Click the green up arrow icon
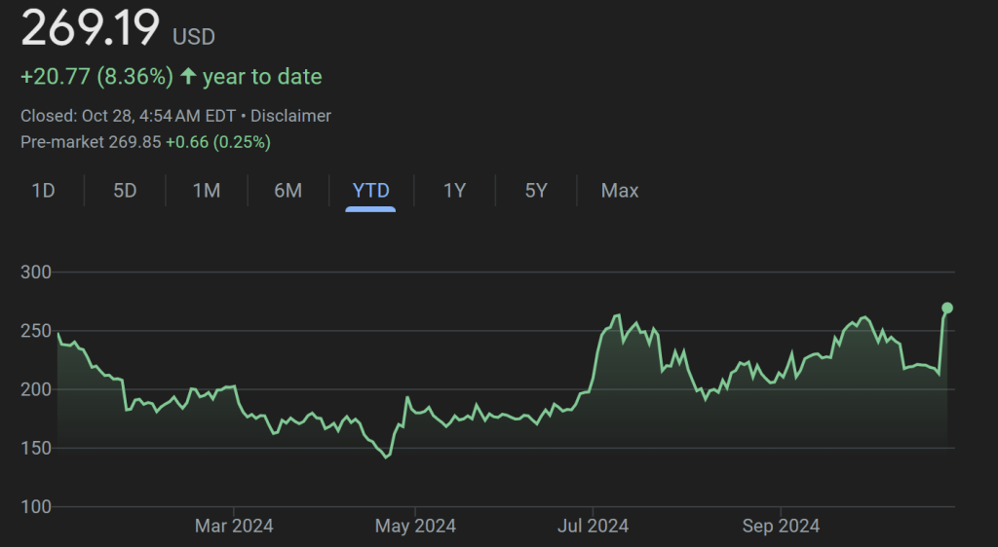The height and width of the screenshot is (547, 998). [189, 76]
